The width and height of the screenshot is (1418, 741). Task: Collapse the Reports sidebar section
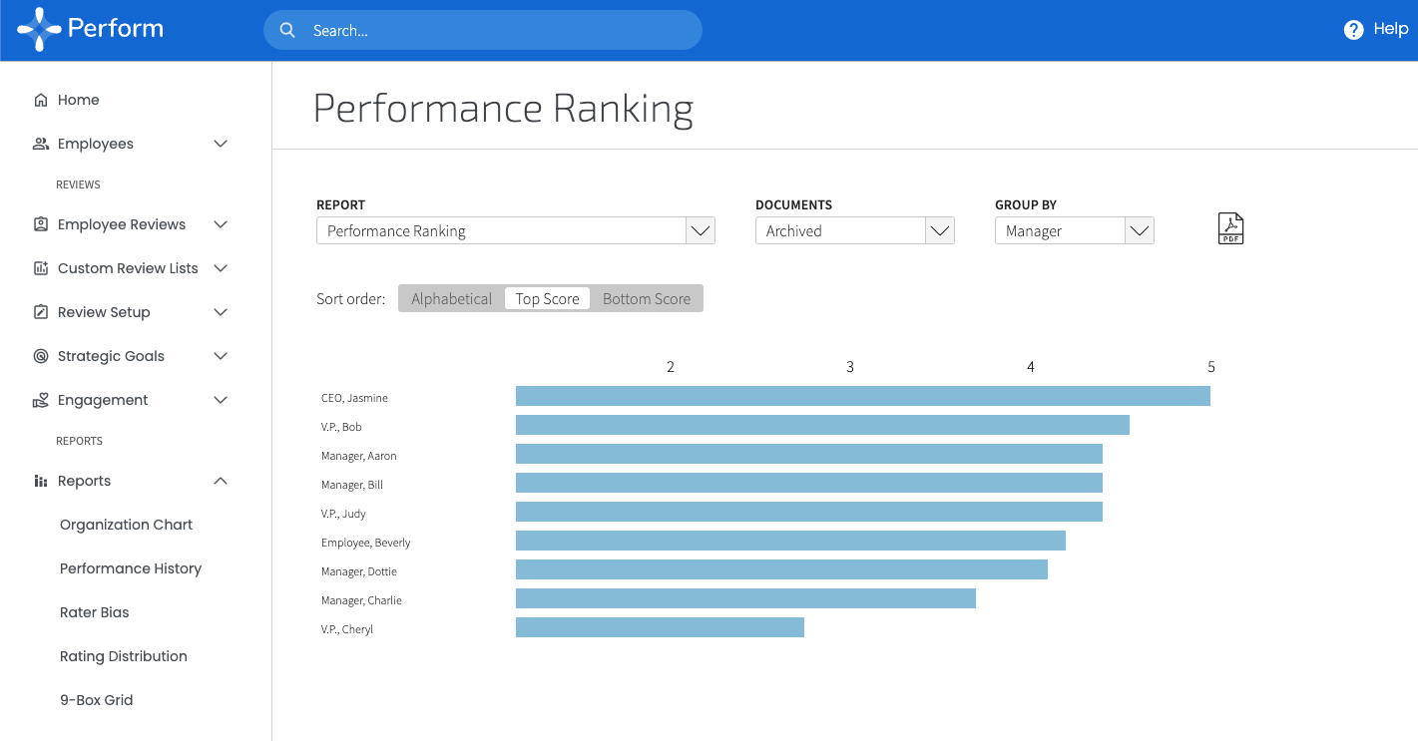221,481
